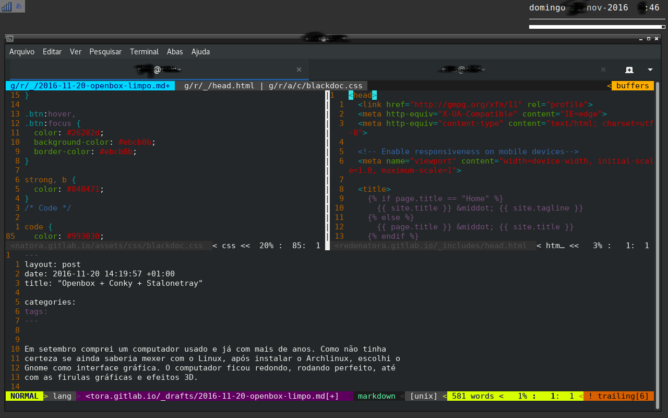Screen dimensions: 668x418
Task: Click the date: 2016-11-20 line
Action: [x=100, y=274]
